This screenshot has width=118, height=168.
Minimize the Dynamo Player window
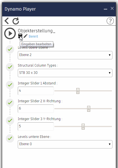click(106, 9)
